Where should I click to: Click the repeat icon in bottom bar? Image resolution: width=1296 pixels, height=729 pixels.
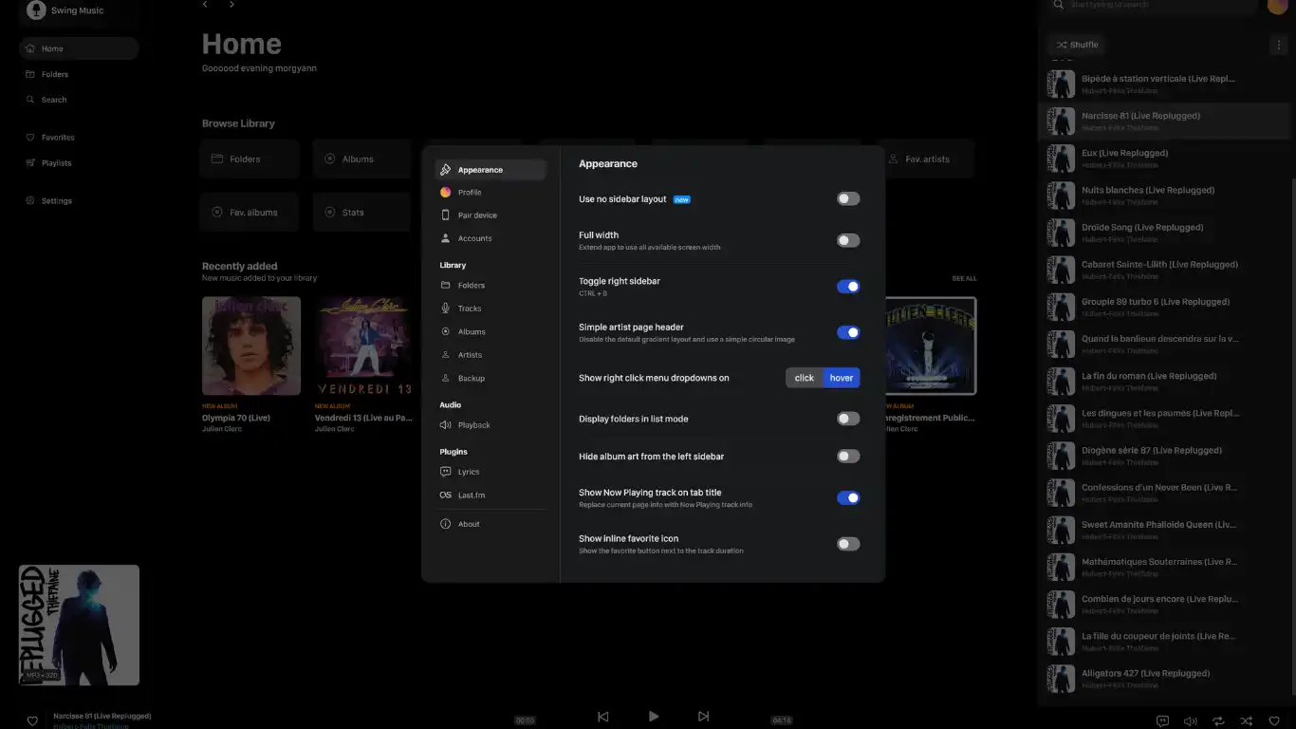pyautogui.click(x=1218, y=721)
